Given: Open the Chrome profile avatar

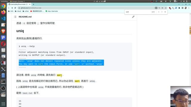Looking at the screenshot, I should click(186, 8).
